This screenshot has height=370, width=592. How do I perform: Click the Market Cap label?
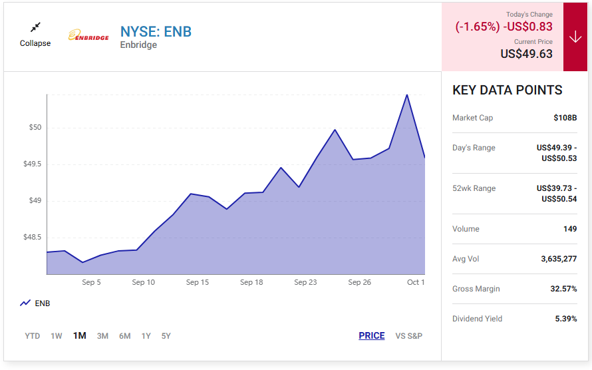point(473,118)
